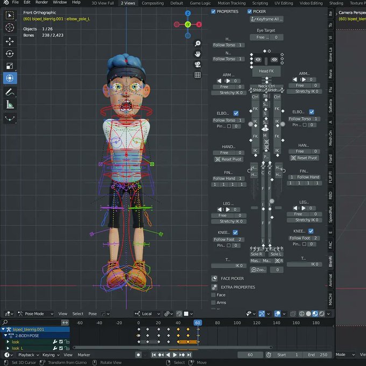
Task: Toggle camera view with camera icon
Action: pos(198,65)
